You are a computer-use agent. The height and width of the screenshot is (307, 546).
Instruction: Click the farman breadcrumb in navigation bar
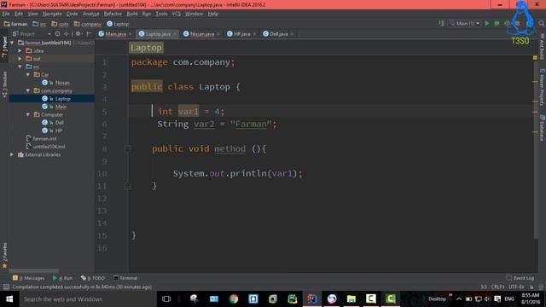click(x=15, y=24)
